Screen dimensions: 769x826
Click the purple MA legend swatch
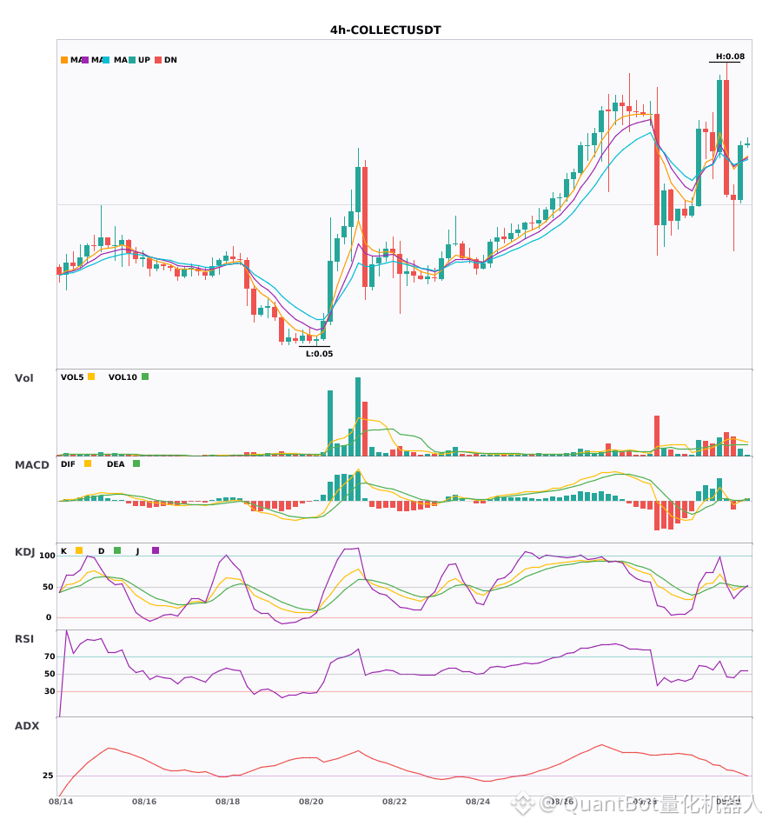pyautogui.click(x=85, y=60)
